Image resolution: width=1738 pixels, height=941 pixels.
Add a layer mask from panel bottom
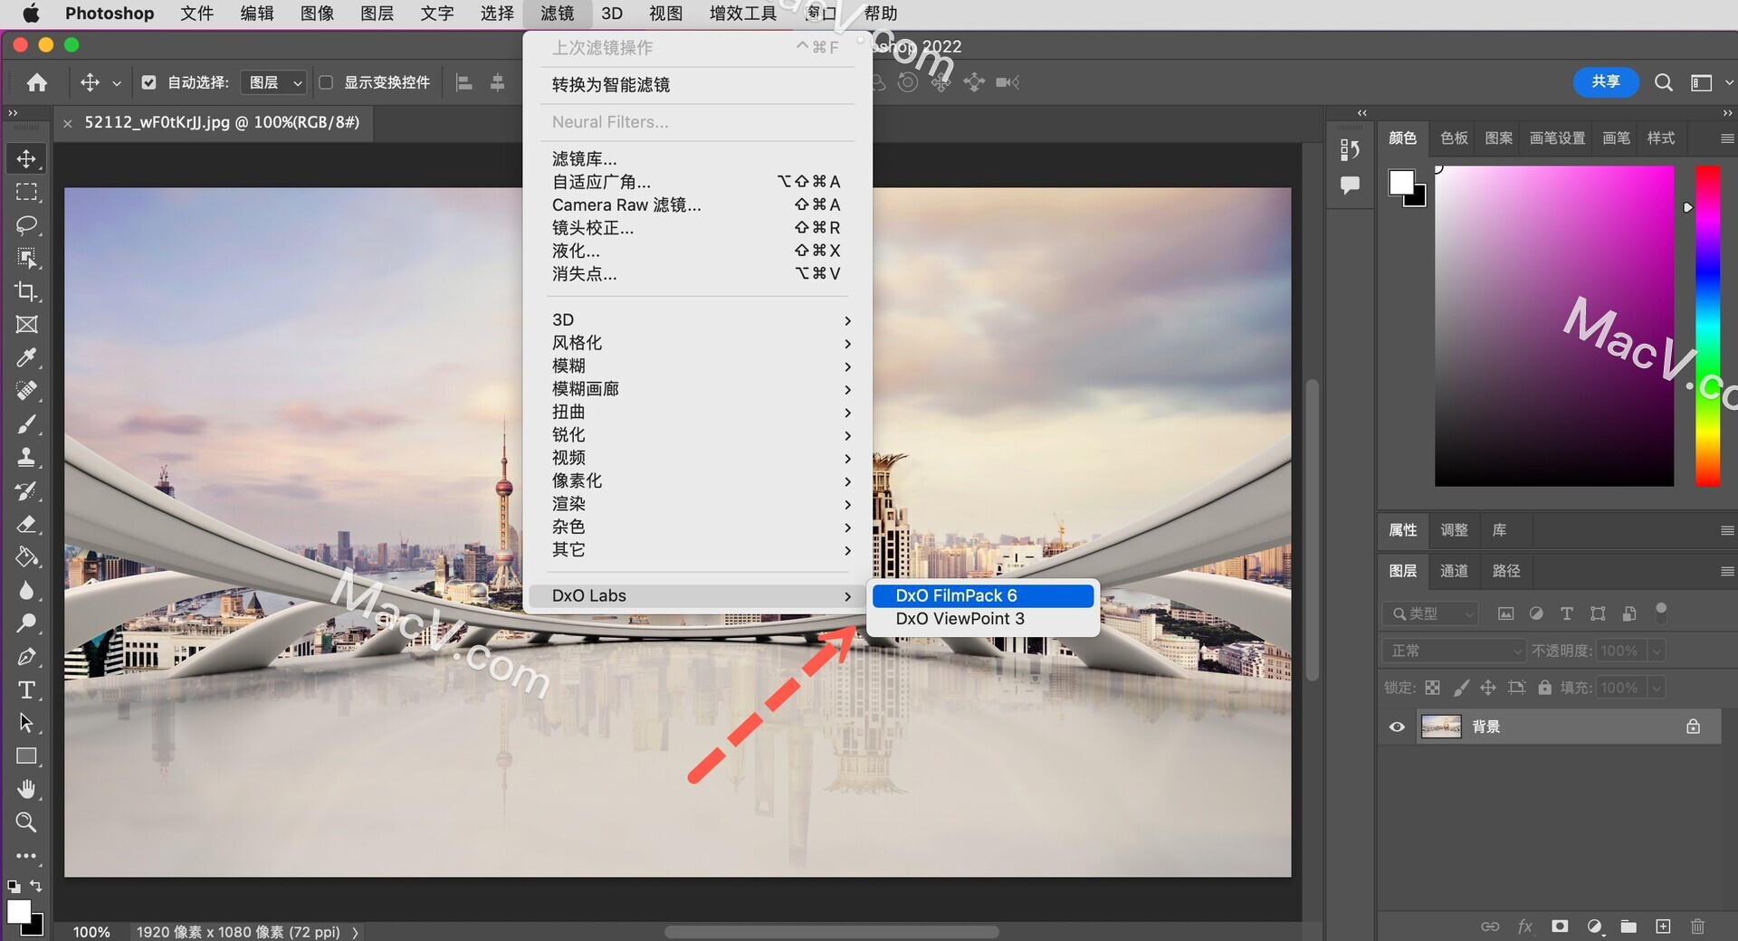1560,927
